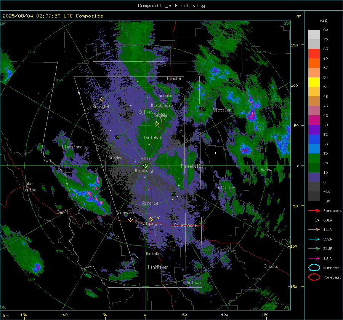Click the 09EA legend label
The width and height of the screenshot is (343, 320).
[328, 220]
